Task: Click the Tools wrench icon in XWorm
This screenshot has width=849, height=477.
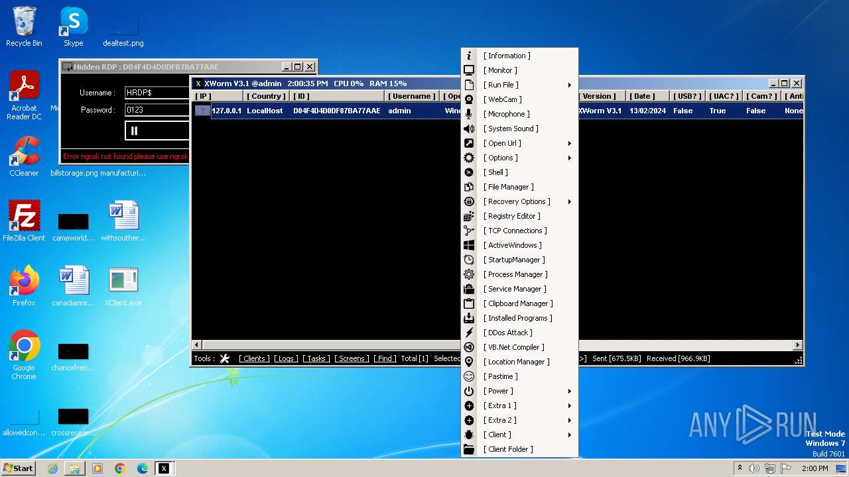Action: click(x=225, y=358)
